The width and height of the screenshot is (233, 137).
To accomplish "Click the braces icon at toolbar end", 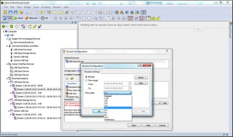I will [144, 13].
